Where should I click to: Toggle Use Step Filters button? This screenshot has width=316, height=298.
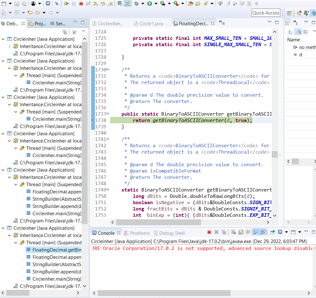click(127, 4)
